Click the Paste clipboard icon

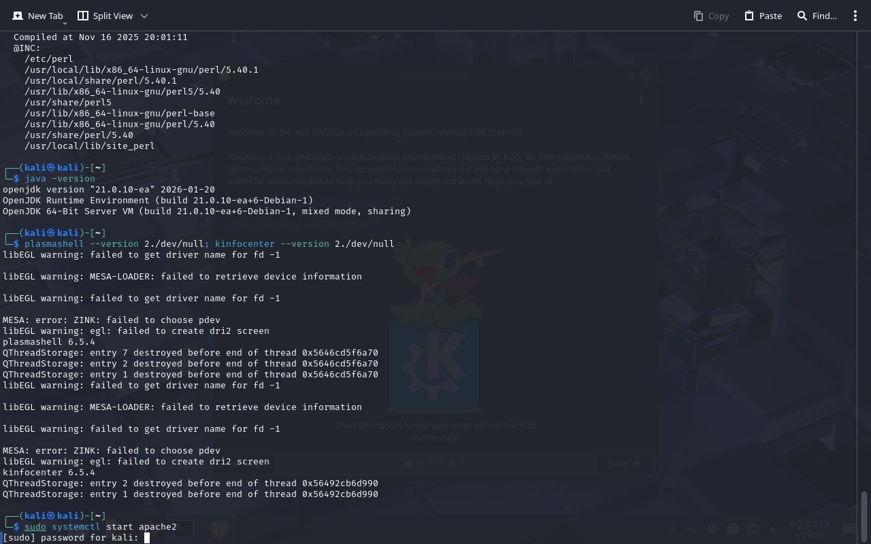tap(749, 16)
